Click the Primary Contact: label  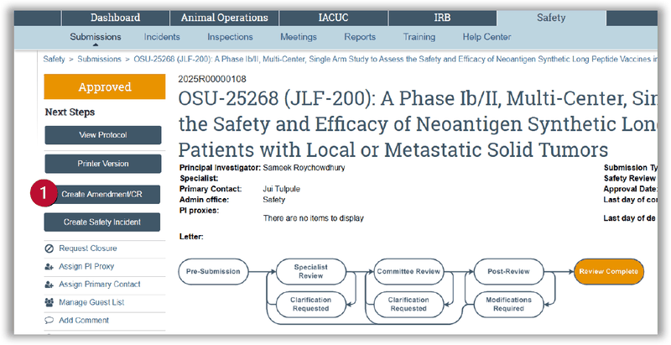tap(211, 189)
